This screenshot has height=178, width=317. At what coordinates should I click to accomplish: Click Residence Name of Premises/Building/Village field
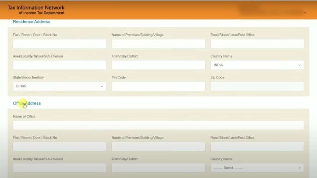click(x=158, y=44)
